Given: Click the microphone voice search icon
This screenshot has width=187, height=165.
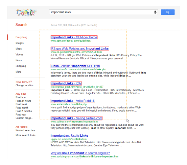Looking at the screenshot, I should [x=155, y=12].
